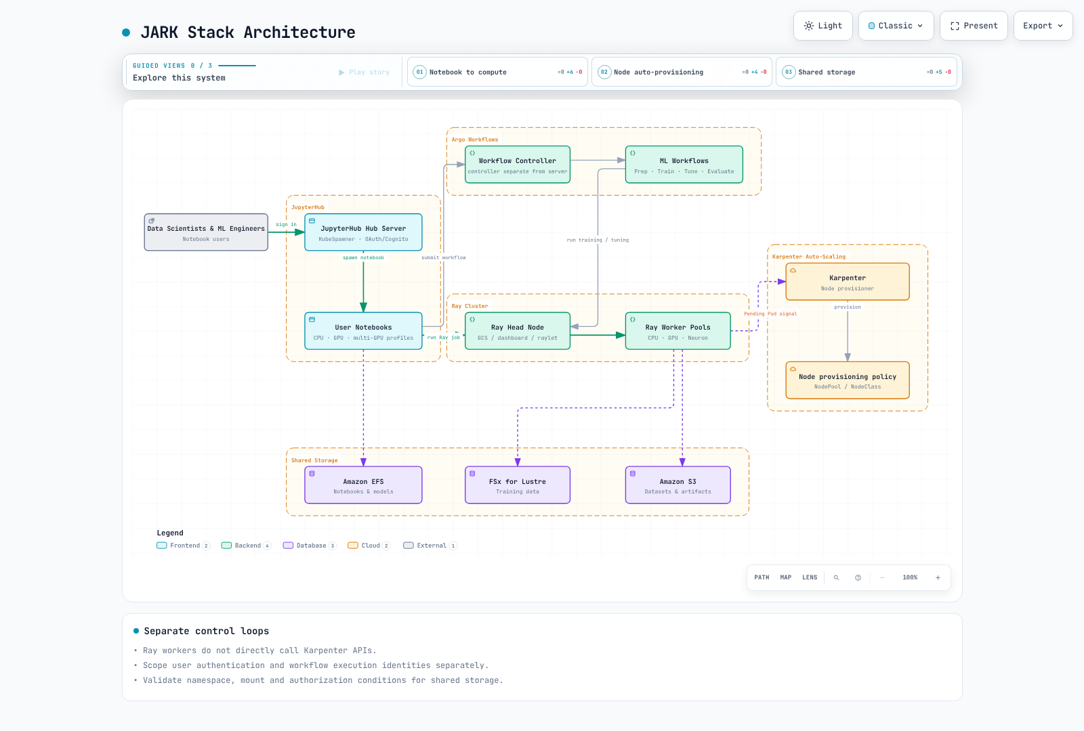Viewport: 1084px width, 731px height.
Task: Click the Present button
Action: pos(974,26)
